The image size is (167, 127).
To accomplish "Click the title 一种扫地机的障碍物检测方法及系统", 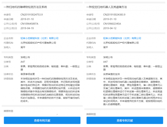I will pos(25,7).
